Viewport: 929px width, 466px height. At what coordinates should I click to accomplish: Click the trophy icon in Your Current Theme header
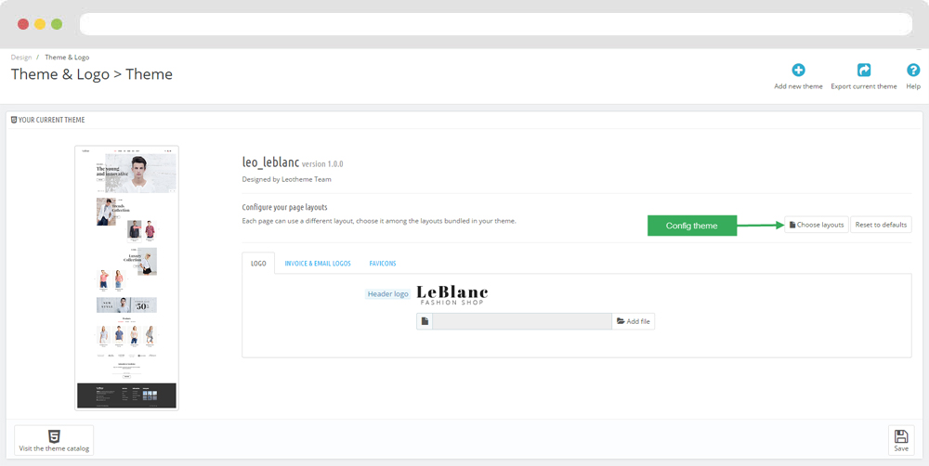14,120
